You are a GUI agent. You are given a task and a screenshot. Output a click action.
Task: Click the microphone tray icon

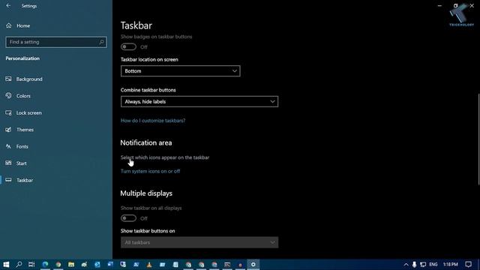pos(414,265)
